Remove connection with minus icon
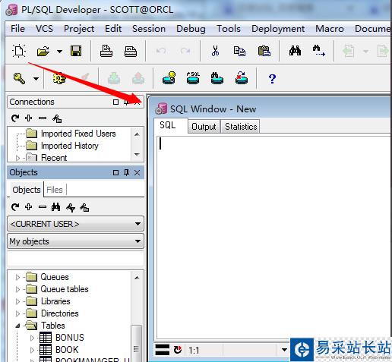 [x=43, y=118]
